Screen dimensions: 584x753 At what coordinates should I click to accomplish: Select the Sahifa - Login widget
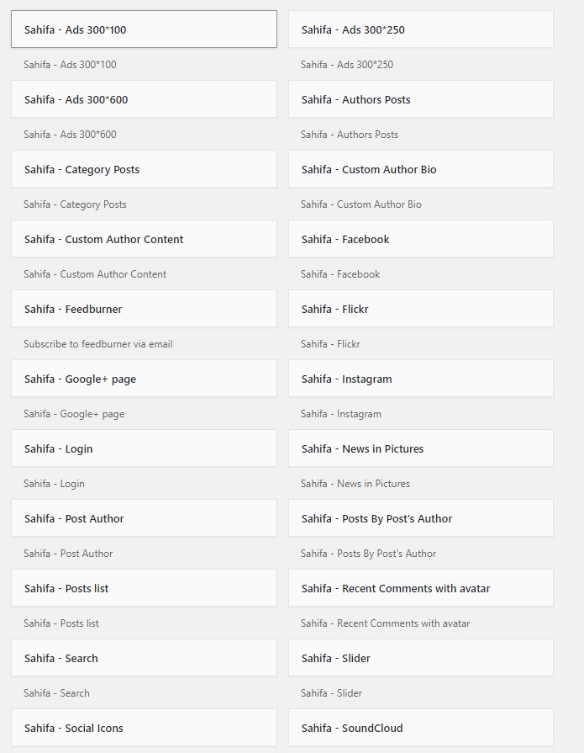(144, 448)
